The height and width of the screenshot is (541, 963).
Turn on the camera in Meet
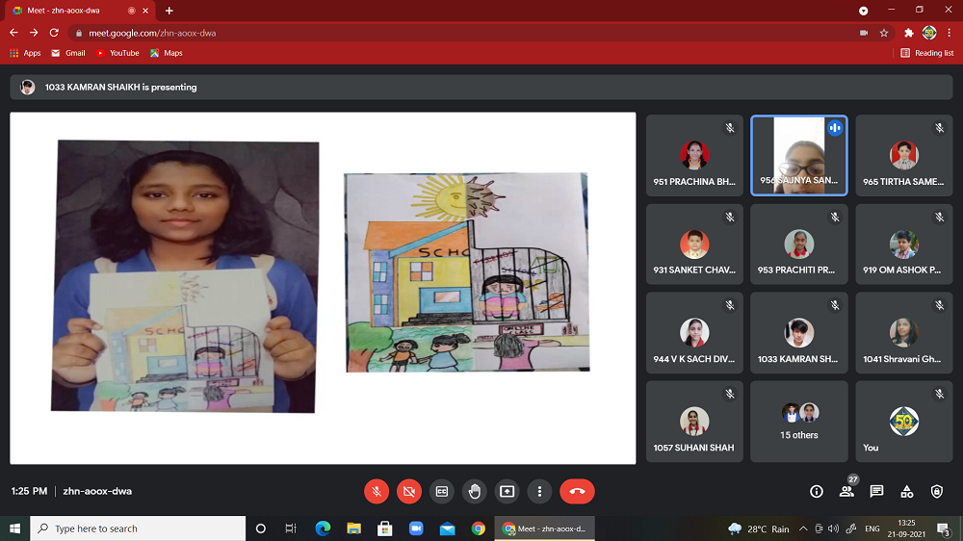pos(409,491)
